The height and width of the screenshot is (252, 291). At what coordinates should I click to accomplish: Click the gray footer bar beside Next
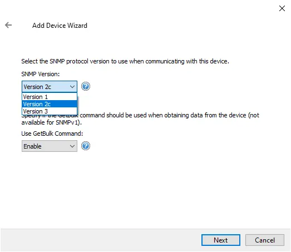[100, 240]
